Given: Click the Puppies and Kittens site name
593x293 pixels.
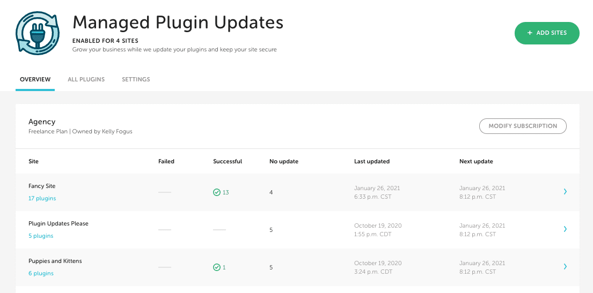Looking at the screenshot, I should coord(55,261).
